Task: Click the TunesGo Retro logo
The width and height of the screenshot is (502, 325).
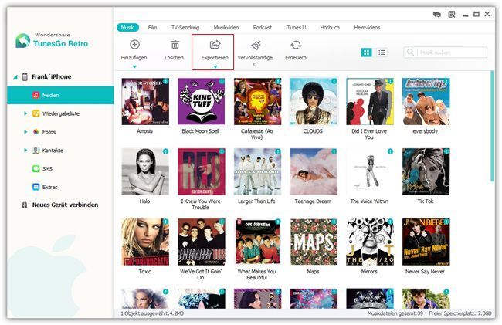Action: pyautogui.click(x=22, y=41)
